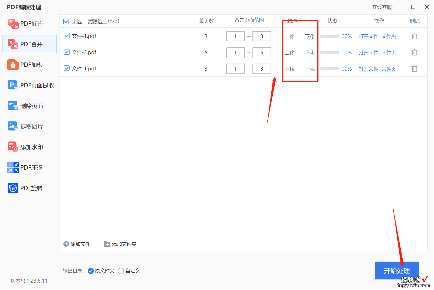Click 文件夹 link in first row
The width and height of the screenshot is (434, 290).
(x=389, y=37)
